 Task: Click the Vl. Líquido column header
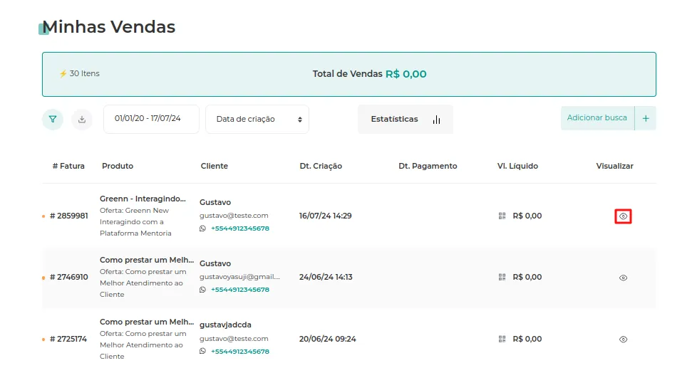[517, 166]
